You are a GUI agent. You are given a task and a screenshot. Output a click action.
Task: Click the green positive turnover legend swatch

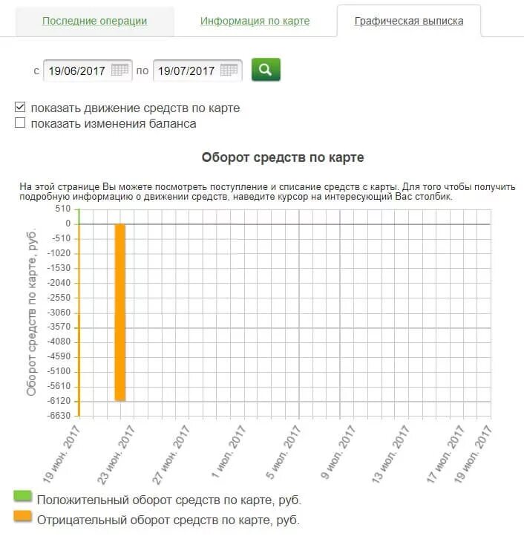tap(23, 497)
